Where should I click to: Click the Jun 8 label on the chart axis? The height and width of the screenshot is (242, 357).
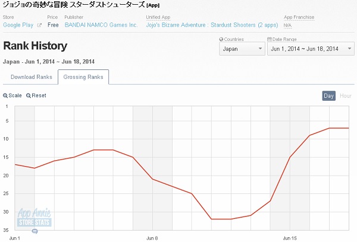(152, 238)
